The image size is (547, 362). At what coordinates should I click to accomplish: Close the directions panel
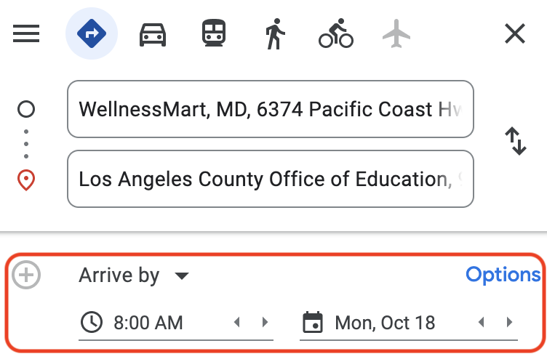tap(515, 33)
